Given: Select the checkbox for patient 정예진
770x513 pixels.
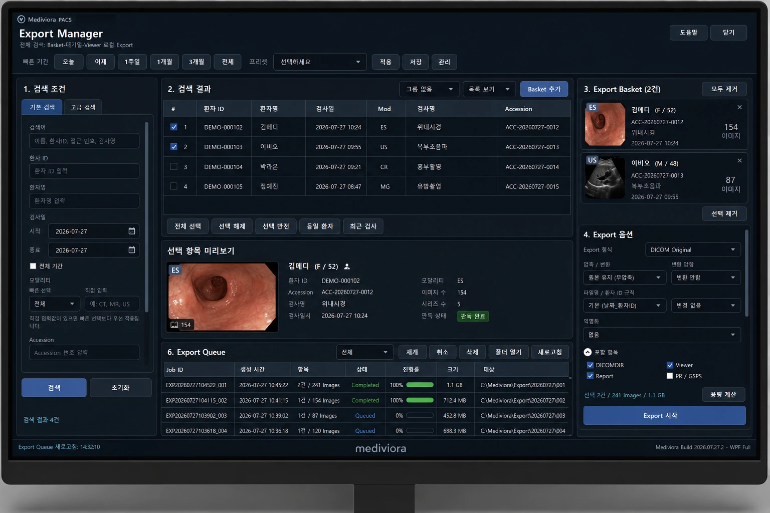Looking at the screenshot, I should click(x=174, y=186).
